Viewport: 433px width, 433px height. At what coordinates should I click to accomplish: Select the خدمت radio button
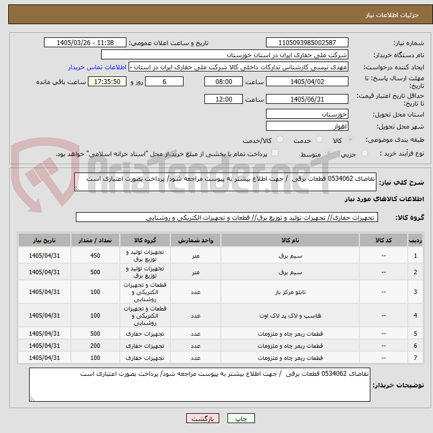click(x=319, y=140)
